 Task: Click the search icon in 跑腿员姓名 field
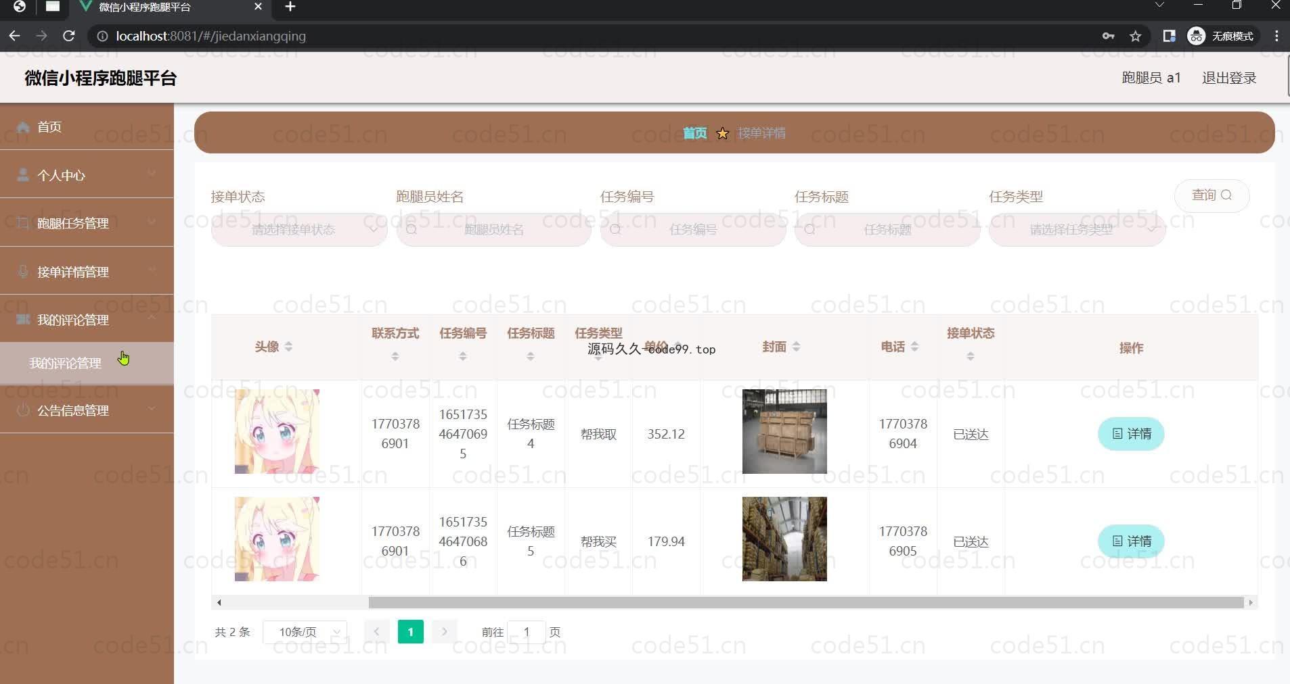(412, 229)
